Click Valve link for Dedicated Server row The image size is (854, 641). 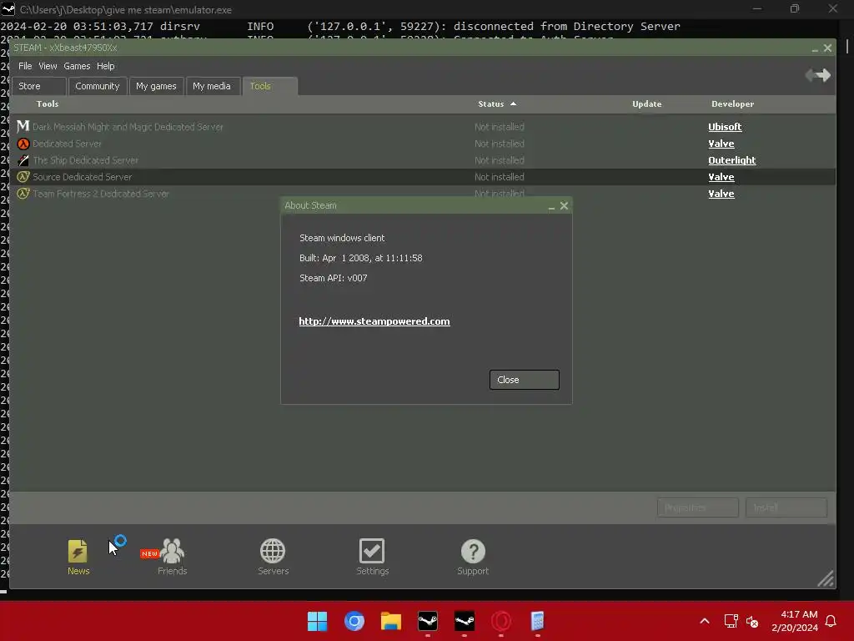(721, 144)
